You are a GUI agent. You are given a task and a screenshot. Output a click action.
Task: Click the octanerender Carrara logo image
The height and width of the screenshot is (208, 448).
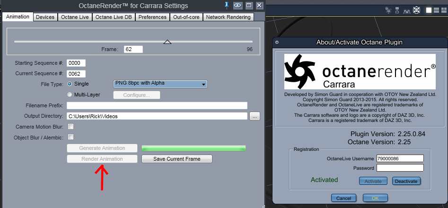[360, 71]
